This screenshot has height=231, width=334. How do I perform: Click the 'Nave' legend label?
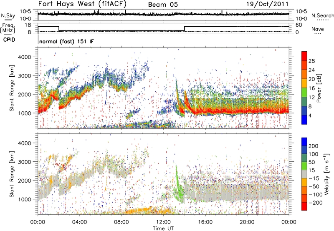(318, 29)
